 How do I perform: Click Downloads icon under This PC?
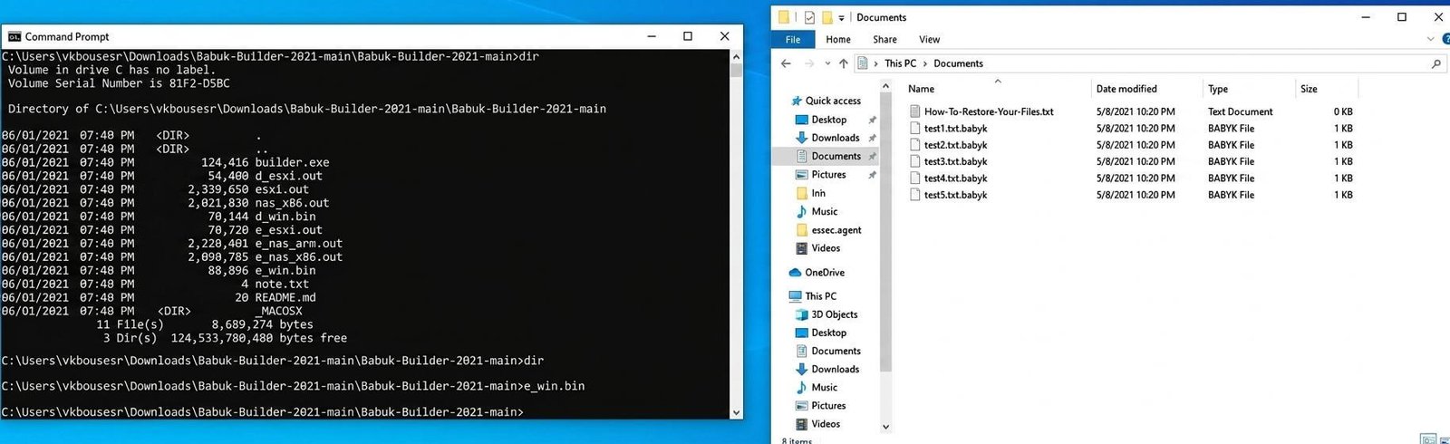point(801,369)
